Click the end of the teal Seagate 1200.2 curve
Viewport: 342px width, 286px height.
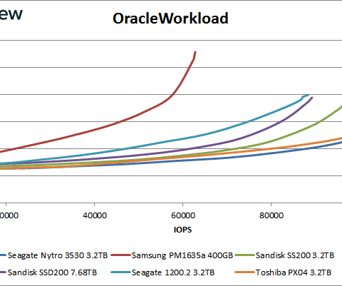point(309,95)
